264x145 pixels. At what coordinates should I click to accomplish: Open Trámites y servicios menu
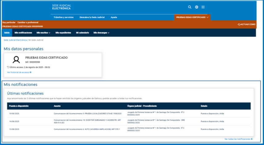click(64, 17)
